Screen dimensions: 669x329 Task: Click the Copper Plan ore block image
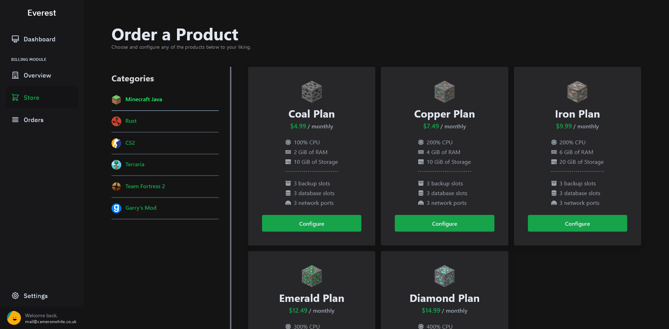click(445, 92)
